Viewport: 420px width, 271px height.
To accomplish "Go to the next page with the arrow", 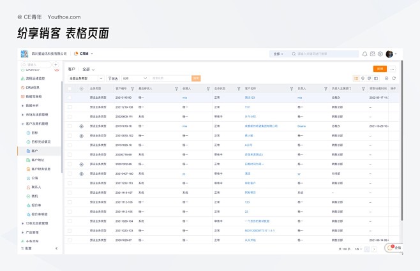I will click(374, 249).
